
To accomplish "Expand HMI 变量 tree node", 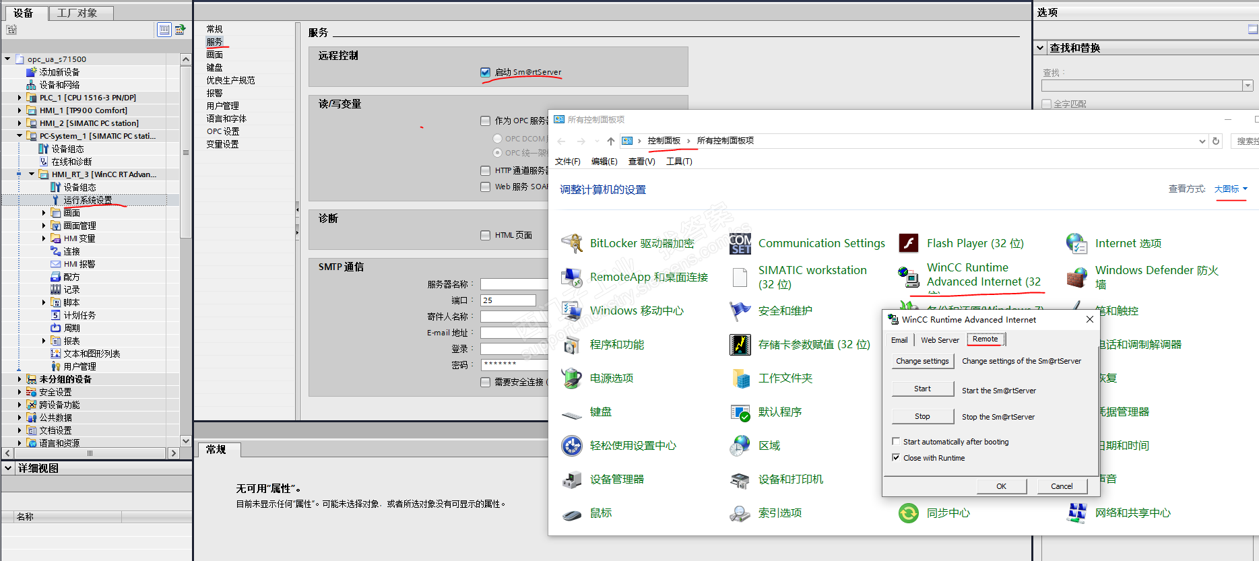I will (44, 238).
